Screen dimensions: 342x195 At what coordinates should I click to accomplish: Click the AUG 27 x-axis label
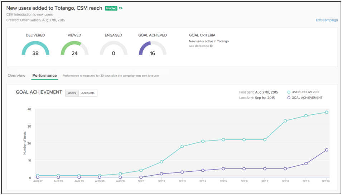point(38,181)
